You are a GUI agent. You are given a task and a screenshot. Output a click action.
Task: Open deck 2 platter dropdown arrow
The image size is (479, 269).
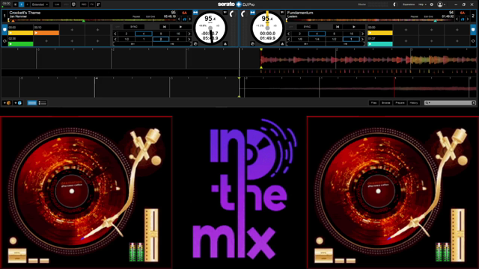click(282, 13)
